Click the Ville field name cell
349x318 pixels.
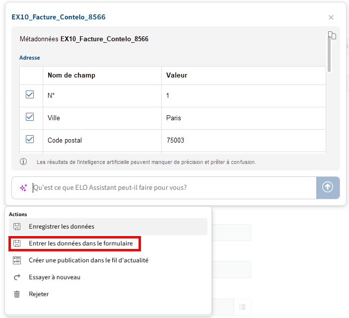tap(102, 118)
